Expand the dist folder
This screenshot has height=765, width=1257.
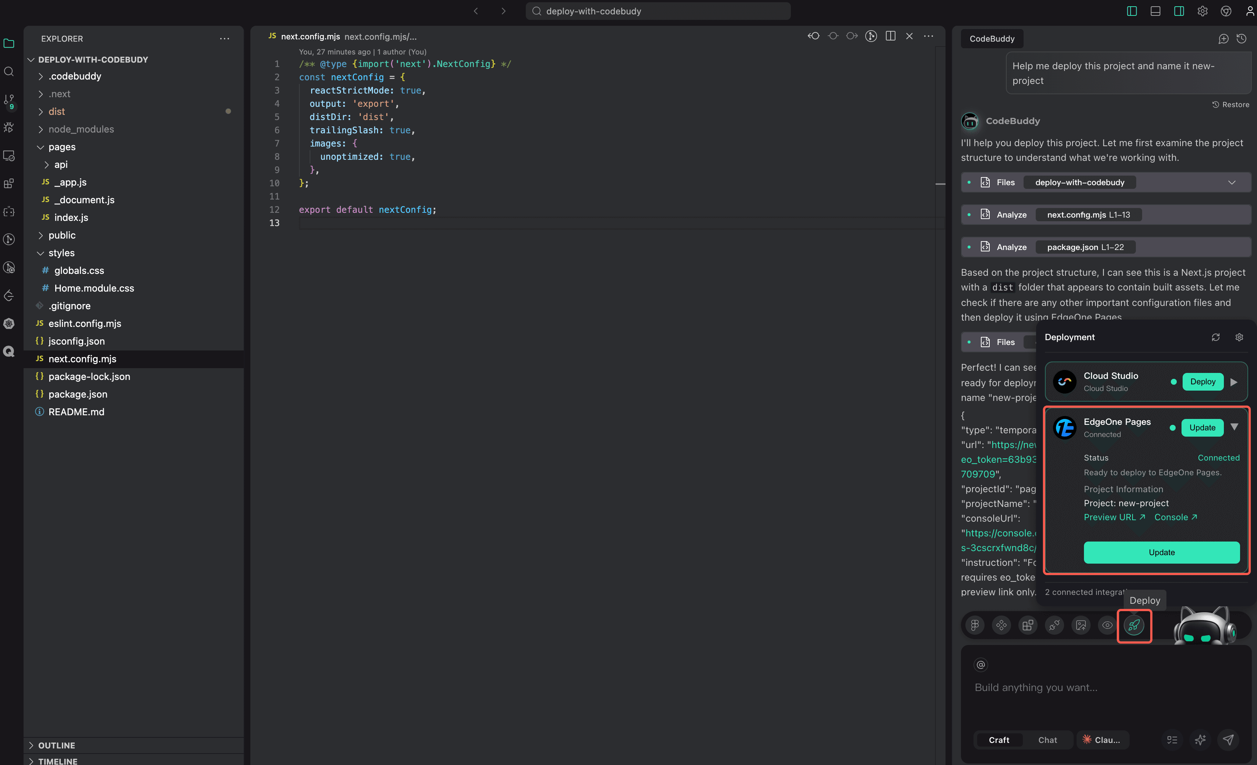(x=41, y=112)
